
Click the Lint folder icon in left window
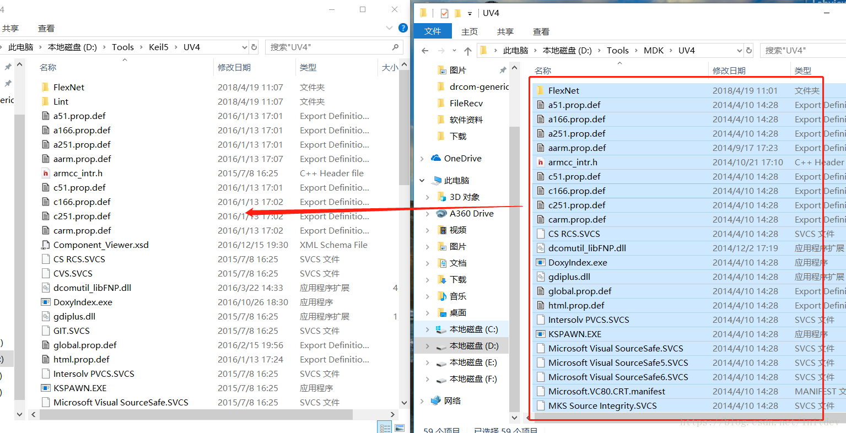click(46, 102)
